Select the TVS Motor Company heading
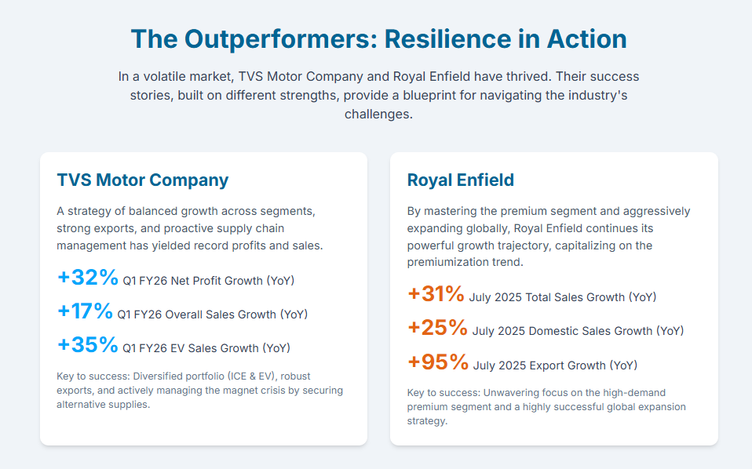Image resolution: width=752 pixels, height=469 pixels. [142, 180]
